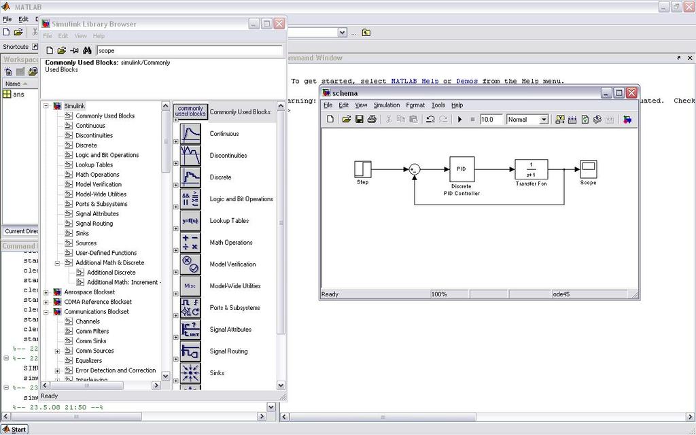The image size is (696, 435).
Task: Print the schema model via printer icon
Action: click(372, 119)
